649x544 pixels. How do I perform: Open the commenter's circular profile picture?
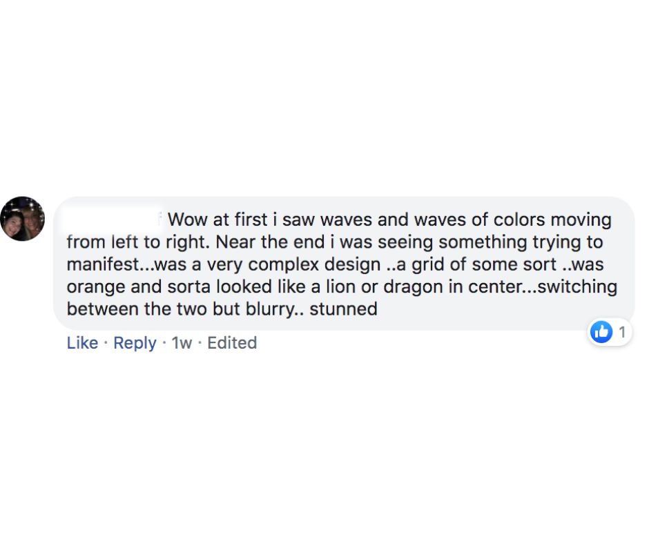click(23, 219)
